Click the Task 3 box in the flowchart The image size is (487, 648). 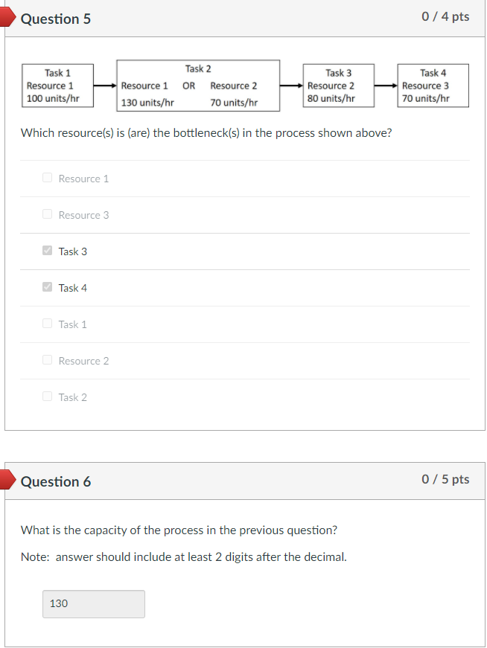pyautogui.click(x=338, y=85)
